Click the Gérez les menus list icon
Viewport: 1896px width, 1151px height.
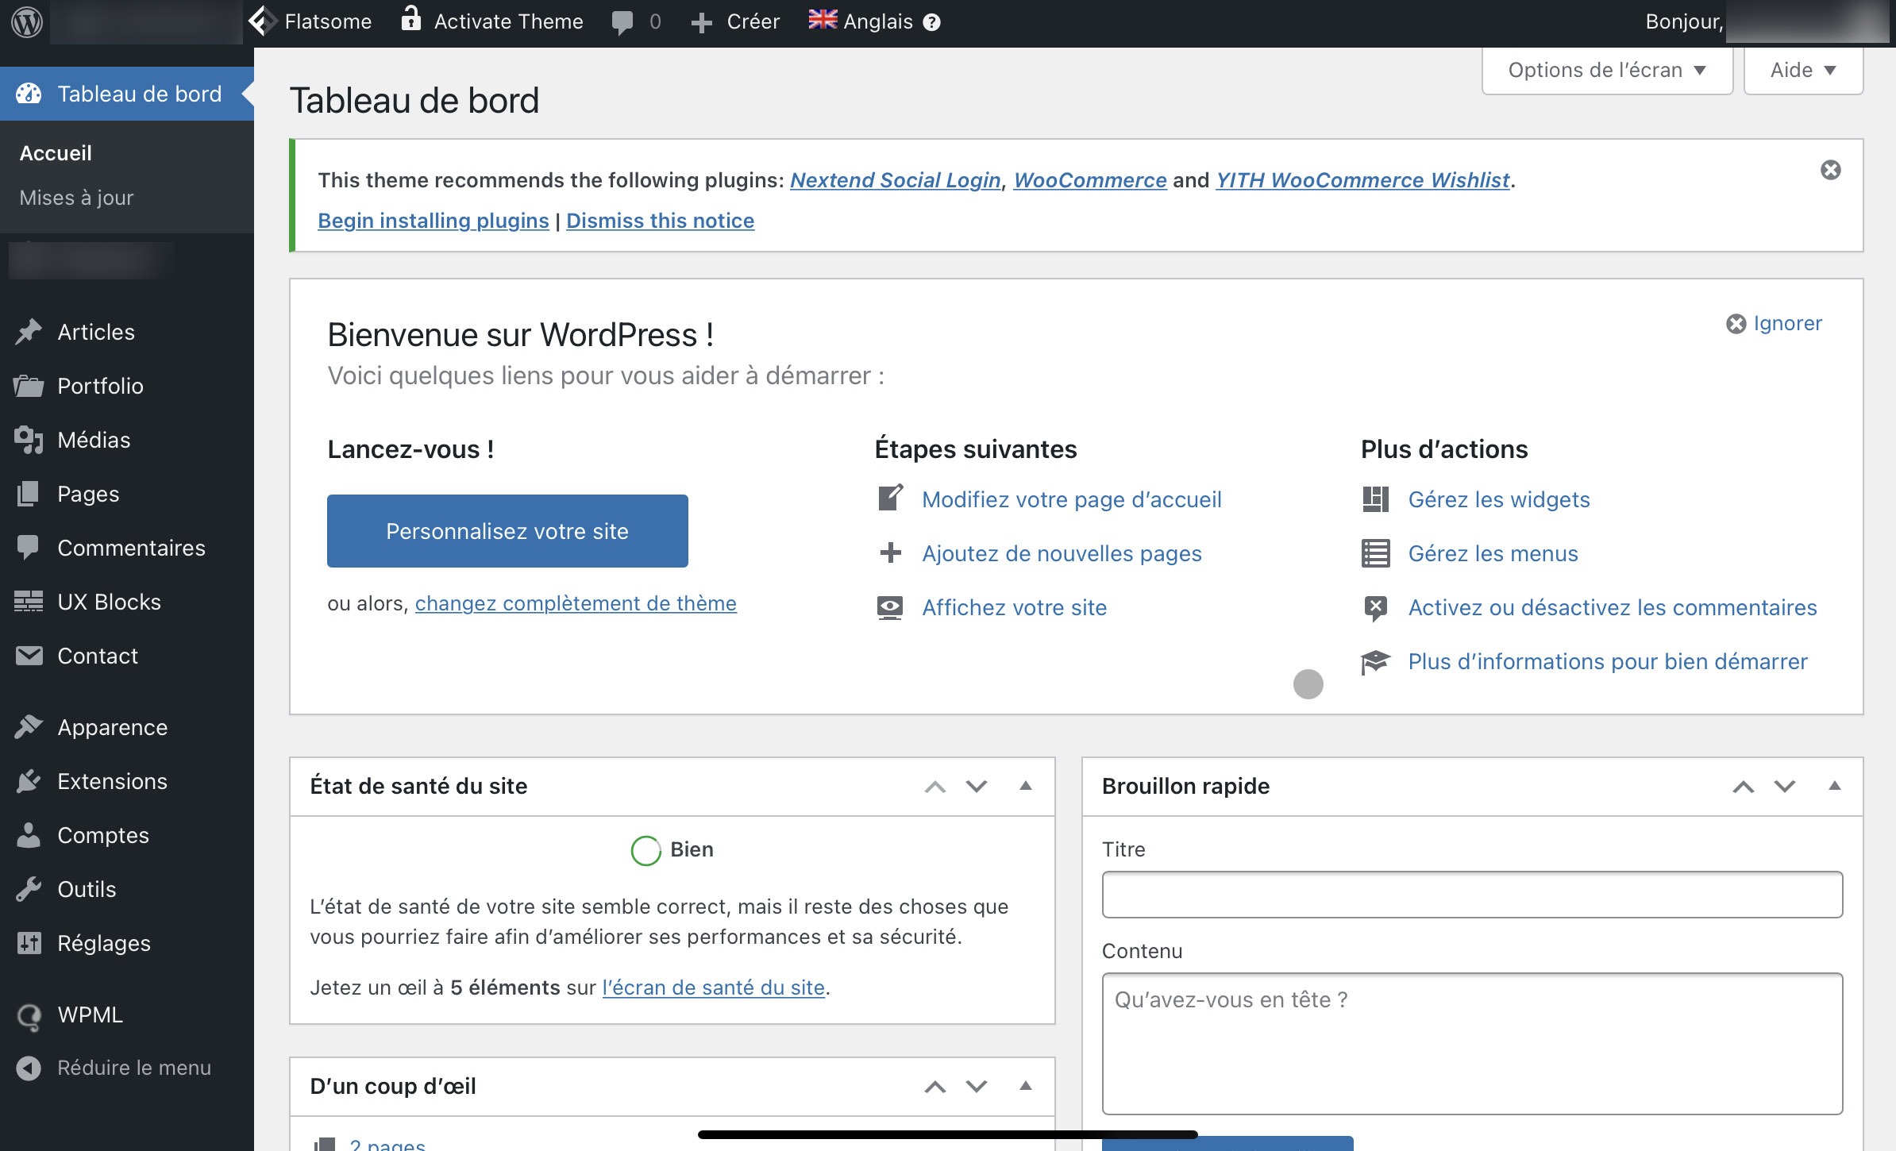coord(1375,553)
